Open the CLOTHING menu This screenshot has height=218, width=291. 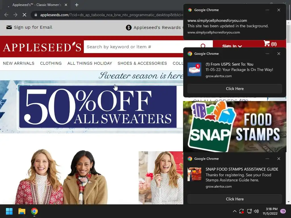pos(51,63)
